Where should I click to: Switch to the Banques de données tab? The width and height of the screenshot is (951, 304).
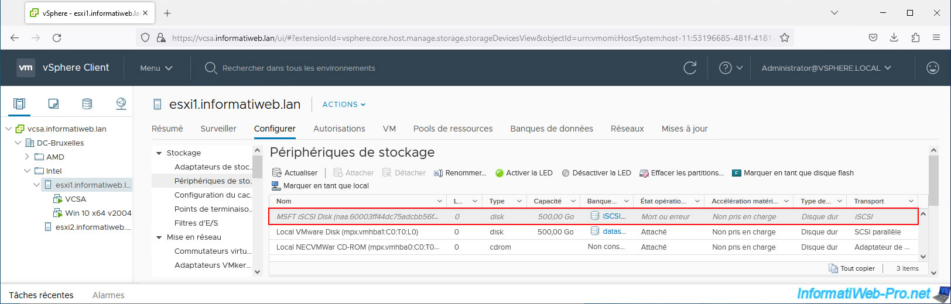coord(552,129)
